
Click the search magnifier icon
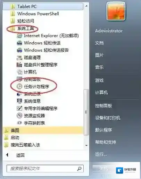[79, 169]
